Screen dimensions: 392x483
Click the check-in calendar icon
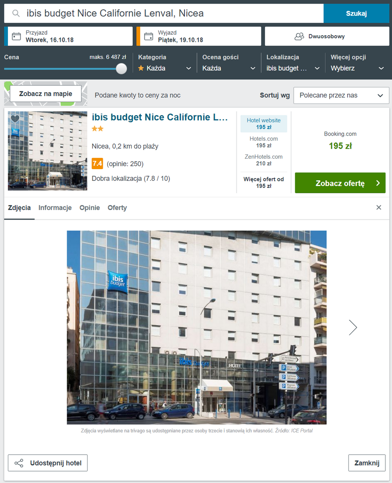pyautogui.click(x=17, y=37)
